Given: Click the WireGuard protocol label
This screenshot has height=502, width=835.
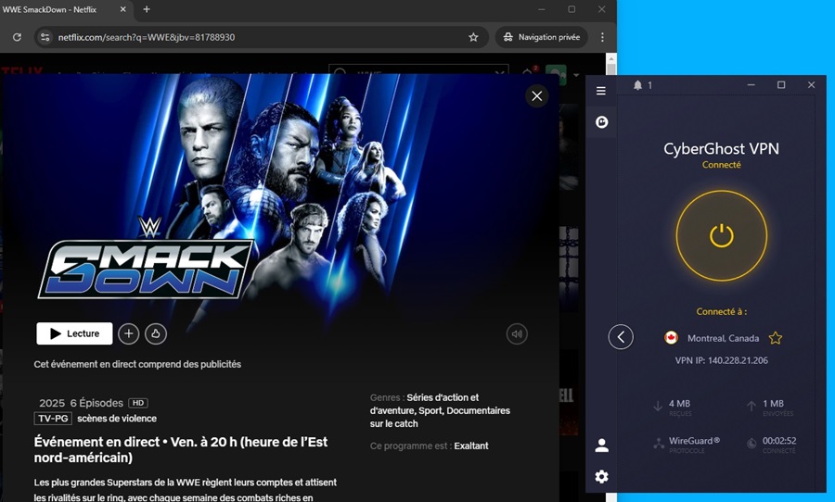Looking at the screenshot, I should tap(694, 441).
